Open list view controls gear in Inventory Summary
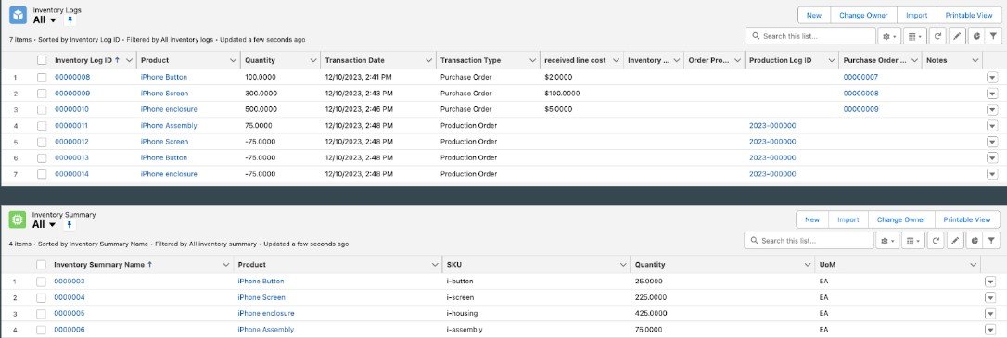 [x=887, y=241]
